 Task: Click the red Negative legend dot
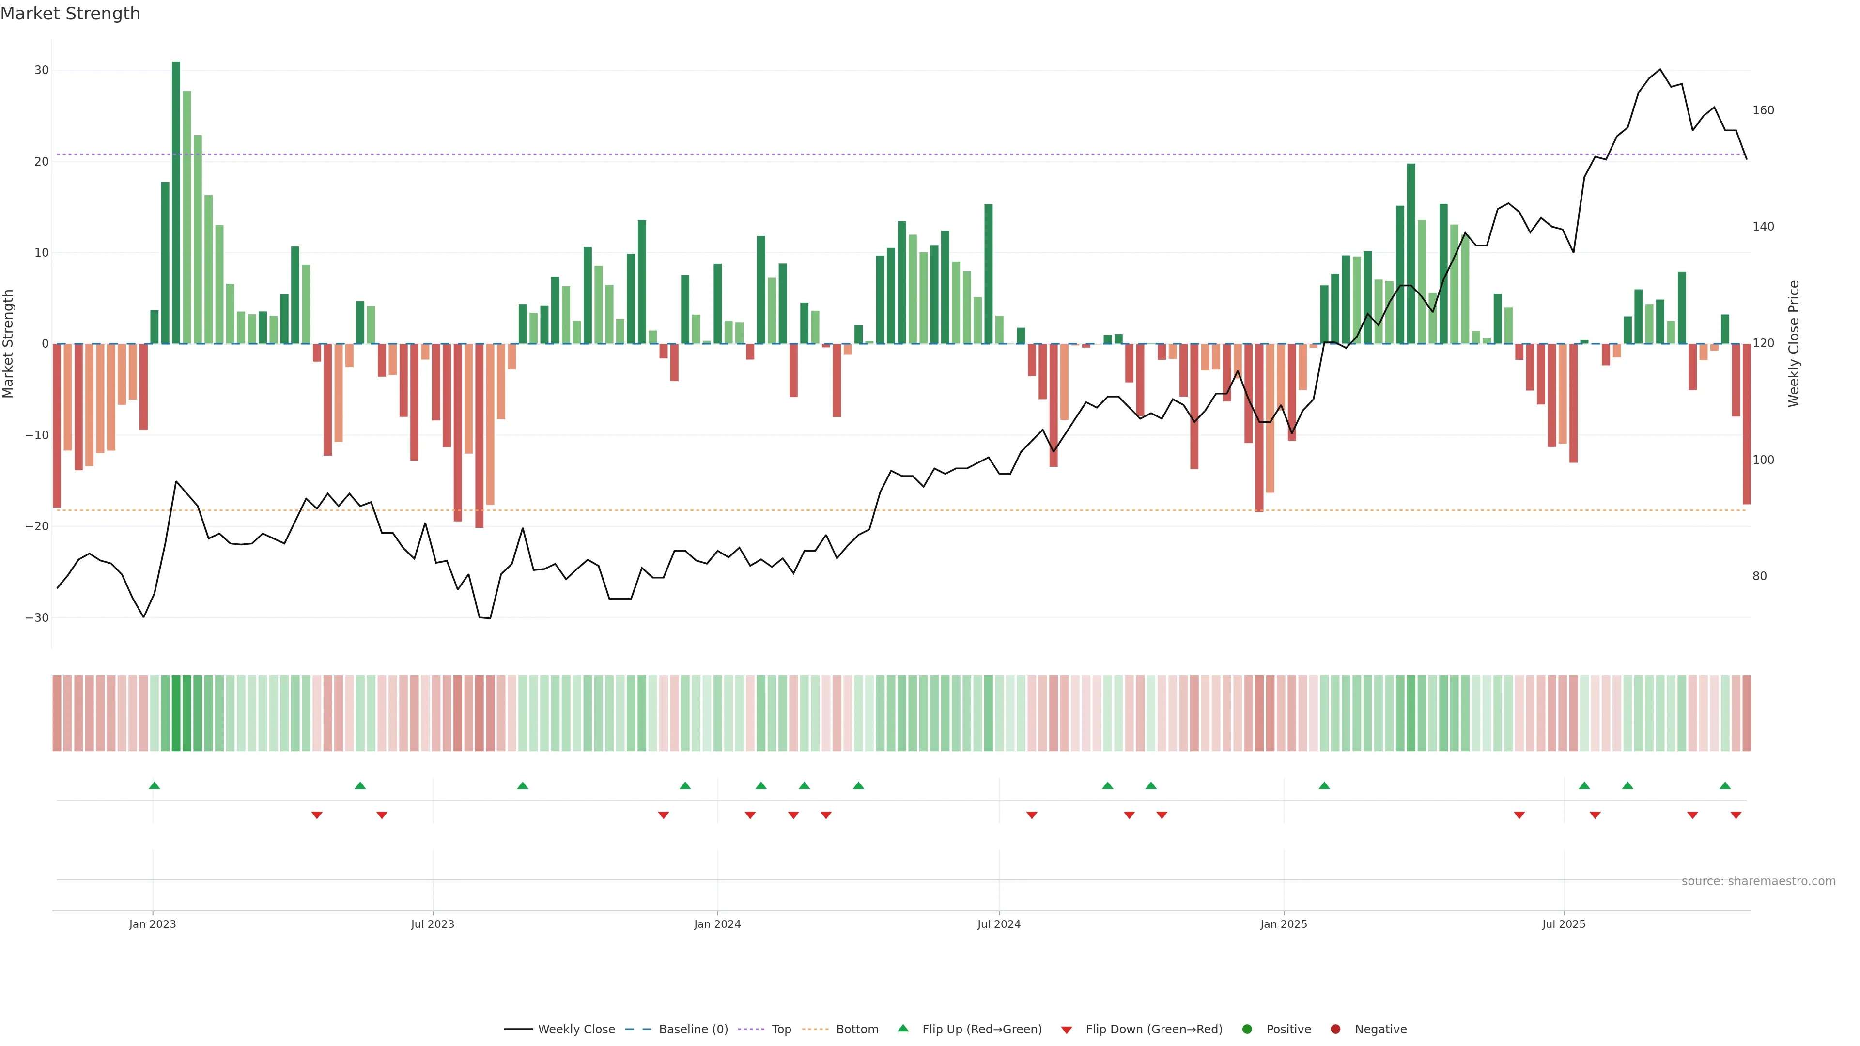[x=1335, y=1030]
